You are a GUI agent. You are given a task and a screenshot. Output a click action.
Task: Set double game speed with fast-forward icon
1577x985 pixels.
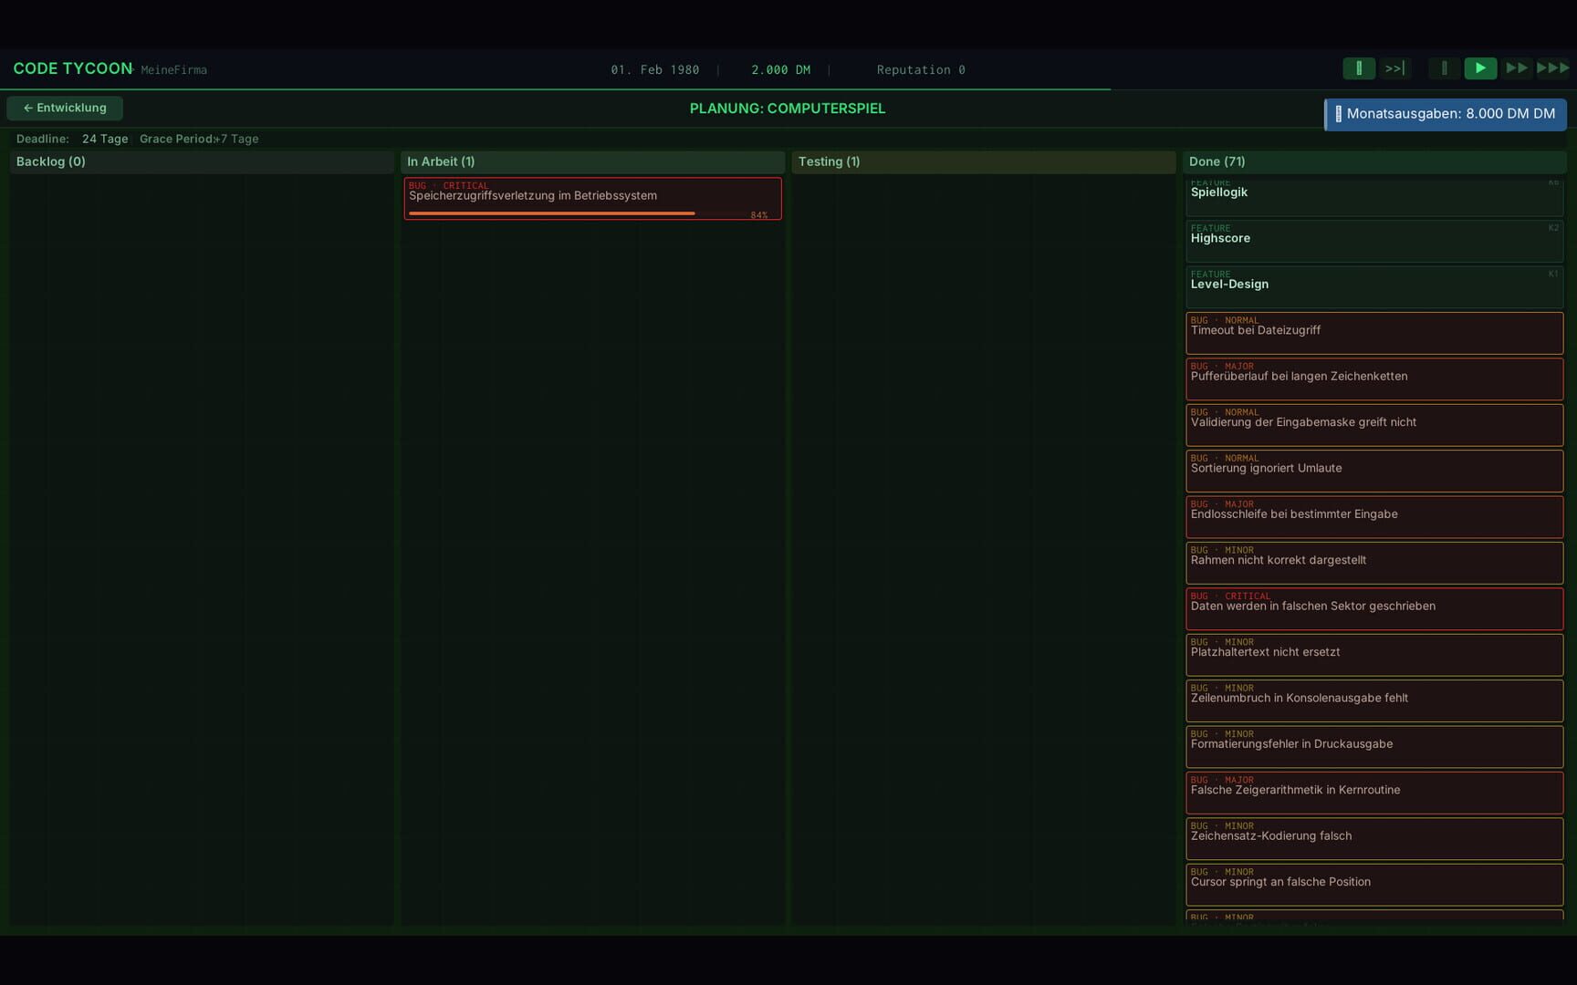pyautogui.click(x=1517, y=67)
